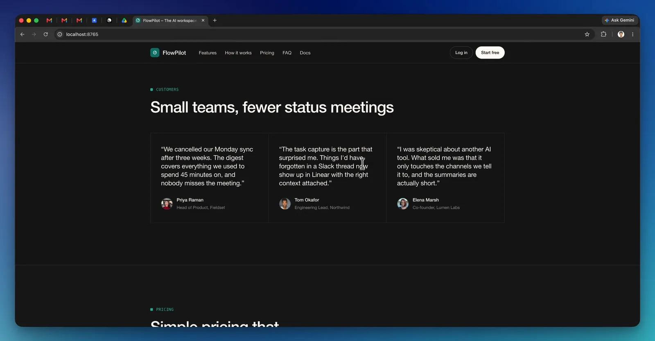Click Tom Okafor's avatar photo

tap(285, 203)
